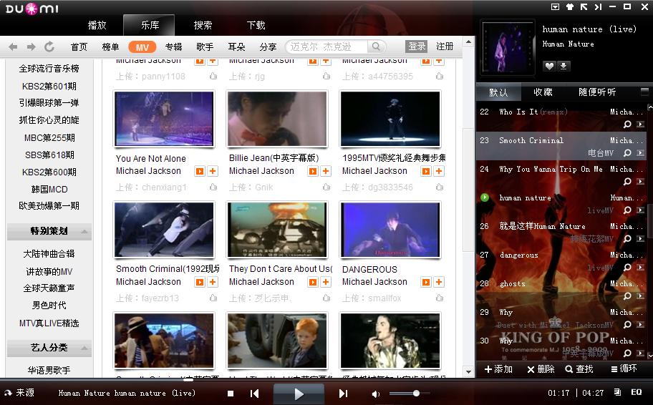
Task: Open the 播放 tab
Action: 97,25
